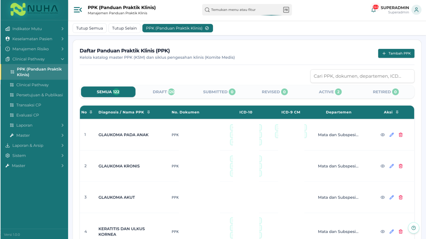Edit the GLAUKOMA AKUT row
Screen dimensions: 426x239
392,197
